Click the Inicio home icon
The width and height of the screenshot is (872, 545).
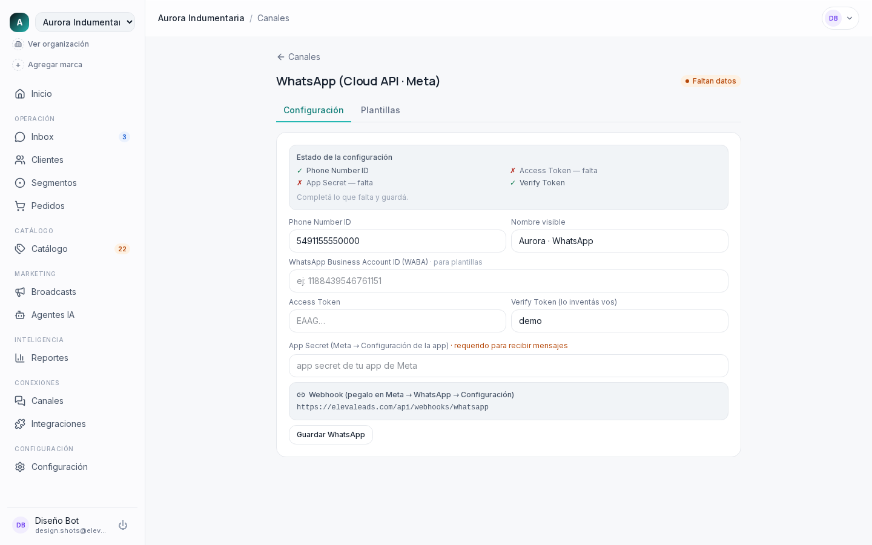20,94
